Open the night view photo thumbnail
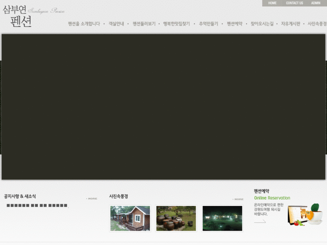Screen dimensions: 327x245 222,218
